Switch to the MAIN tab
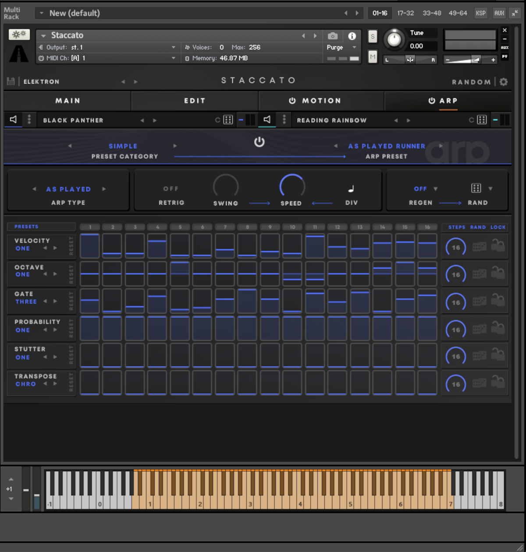The image size is (526, 552). click(x=68, y=101)
